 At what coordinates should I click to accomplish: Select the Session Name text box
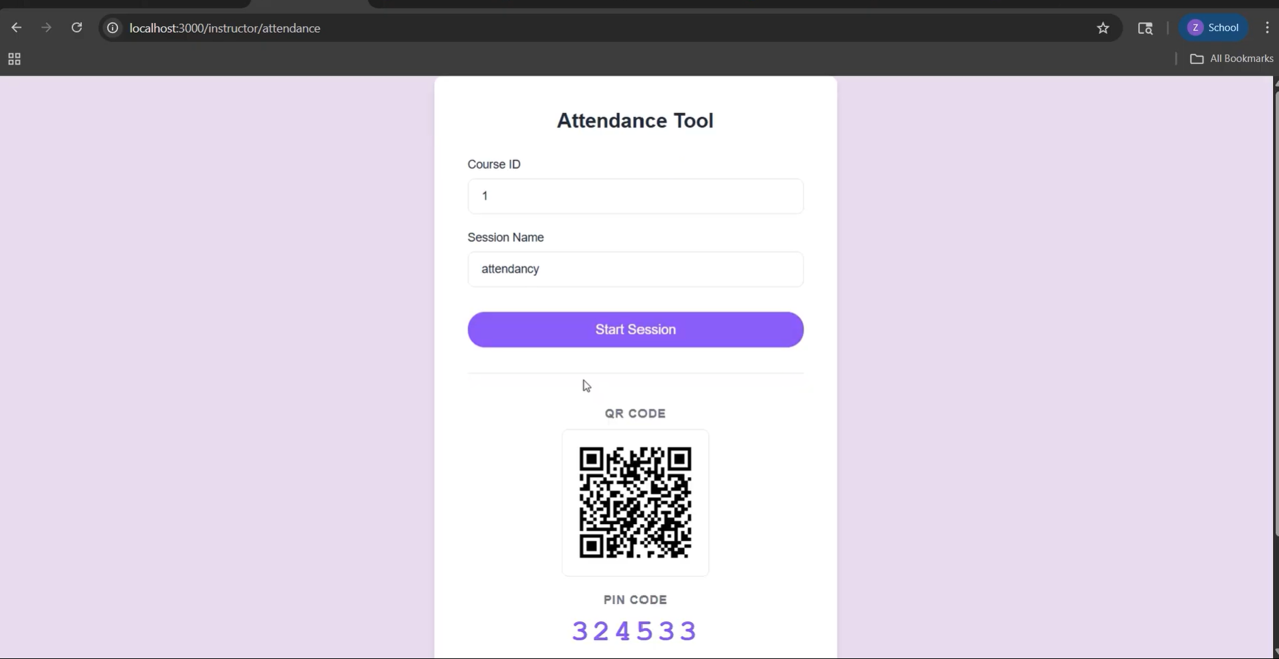[x=635, y=269]
